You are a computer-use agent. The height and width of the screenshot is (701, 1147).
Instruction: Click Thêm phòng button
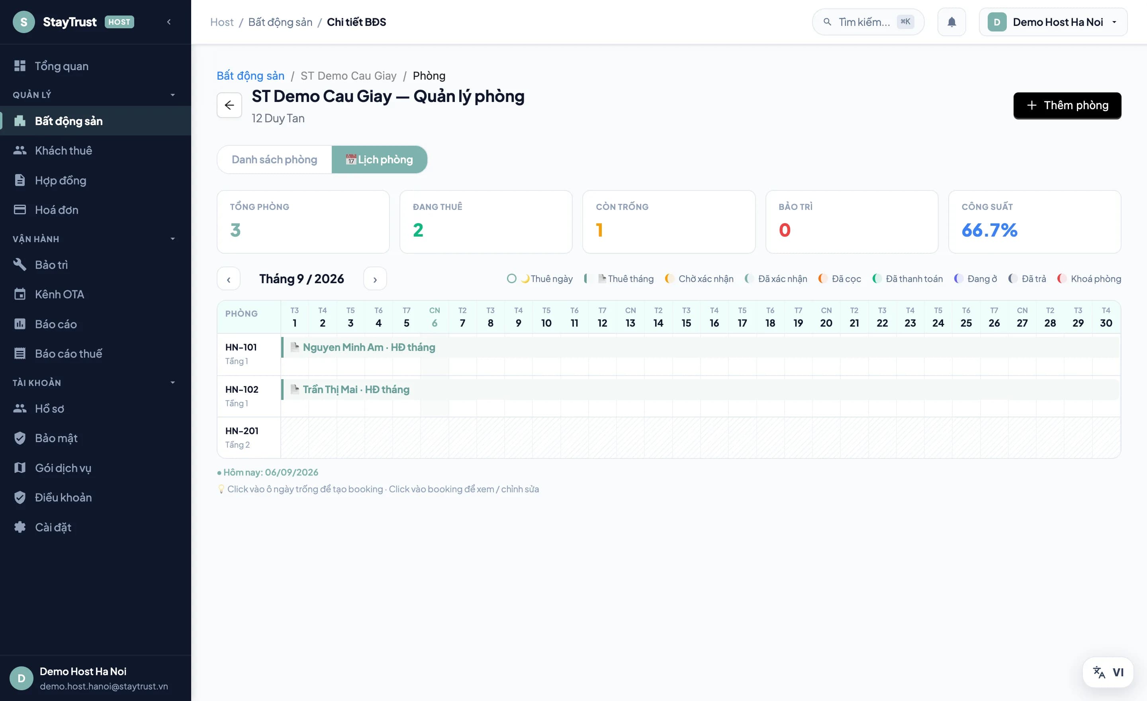(x=1067, y=106)
